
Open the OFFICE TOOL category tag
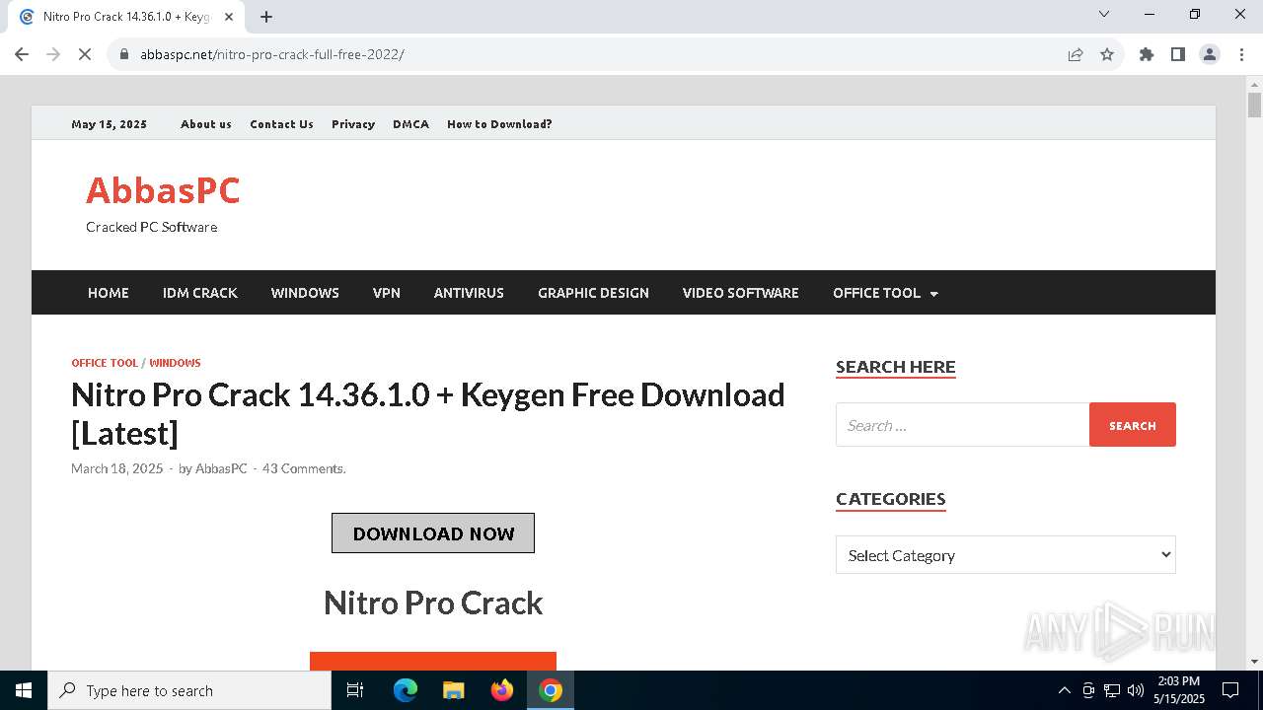pos(105,363)
